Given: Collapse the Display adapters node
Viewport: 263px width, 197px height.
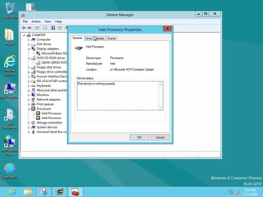Looking at the screenshot, I should coord(29,49).
